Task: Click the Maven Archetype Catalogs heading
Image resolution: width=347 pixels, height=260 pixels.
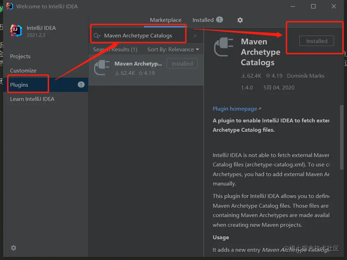Action: (261, 52)
